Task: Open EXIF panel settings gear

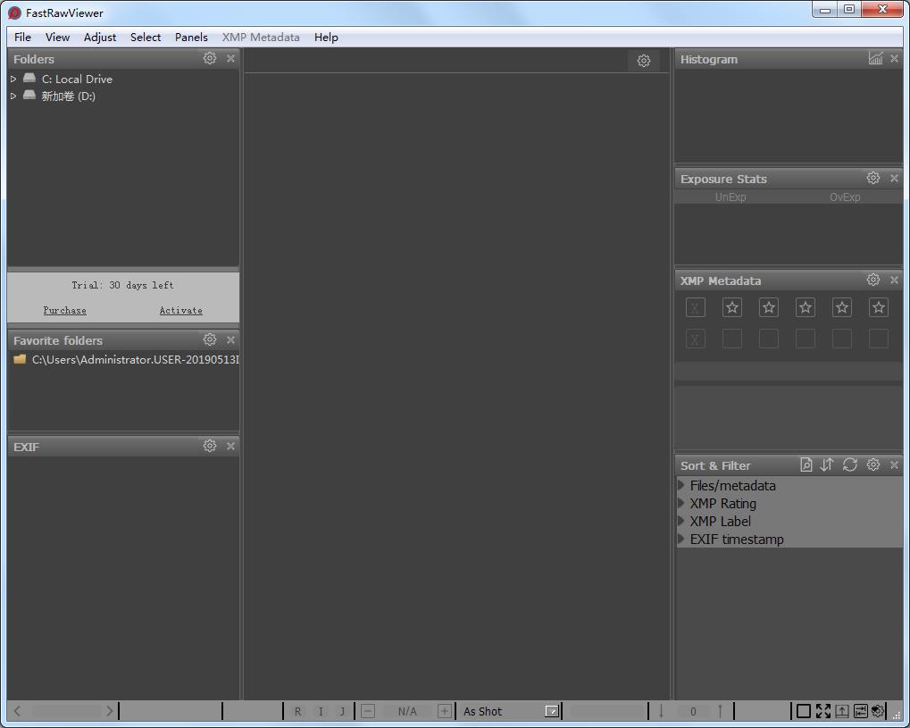Action: pyautogui.click(x=210, y=445)
